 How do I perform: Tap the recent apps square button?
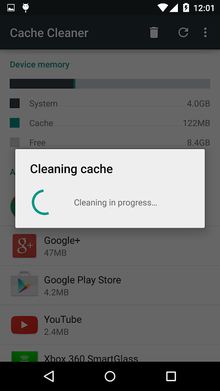(x=171, y=376)
